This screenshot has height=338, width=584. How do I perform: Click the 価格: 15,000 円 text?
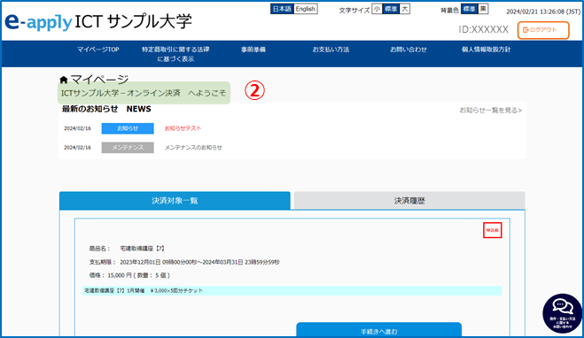129,275
